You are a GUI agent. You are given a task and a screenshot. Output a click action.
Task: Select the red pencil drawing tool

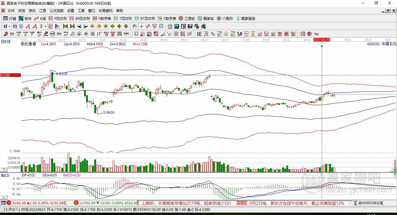click(6, 34)
